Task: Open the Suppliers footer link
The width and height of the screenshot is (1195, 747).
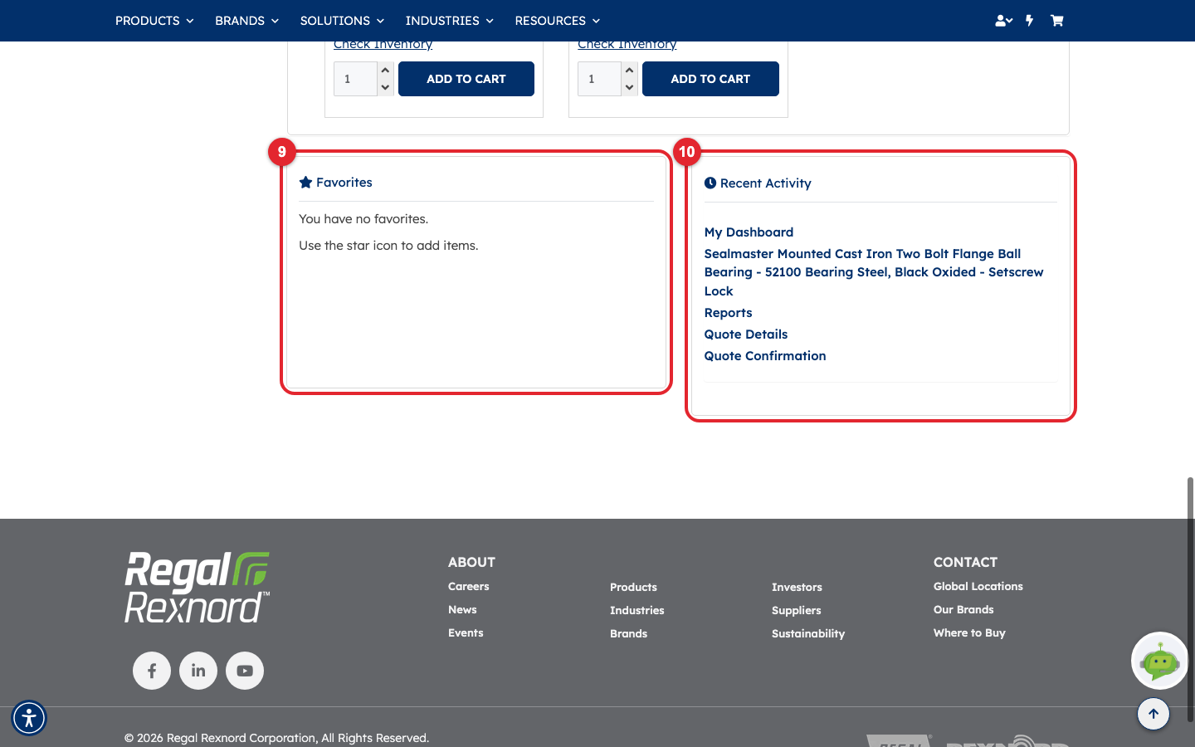Action: tap(797, 610)
